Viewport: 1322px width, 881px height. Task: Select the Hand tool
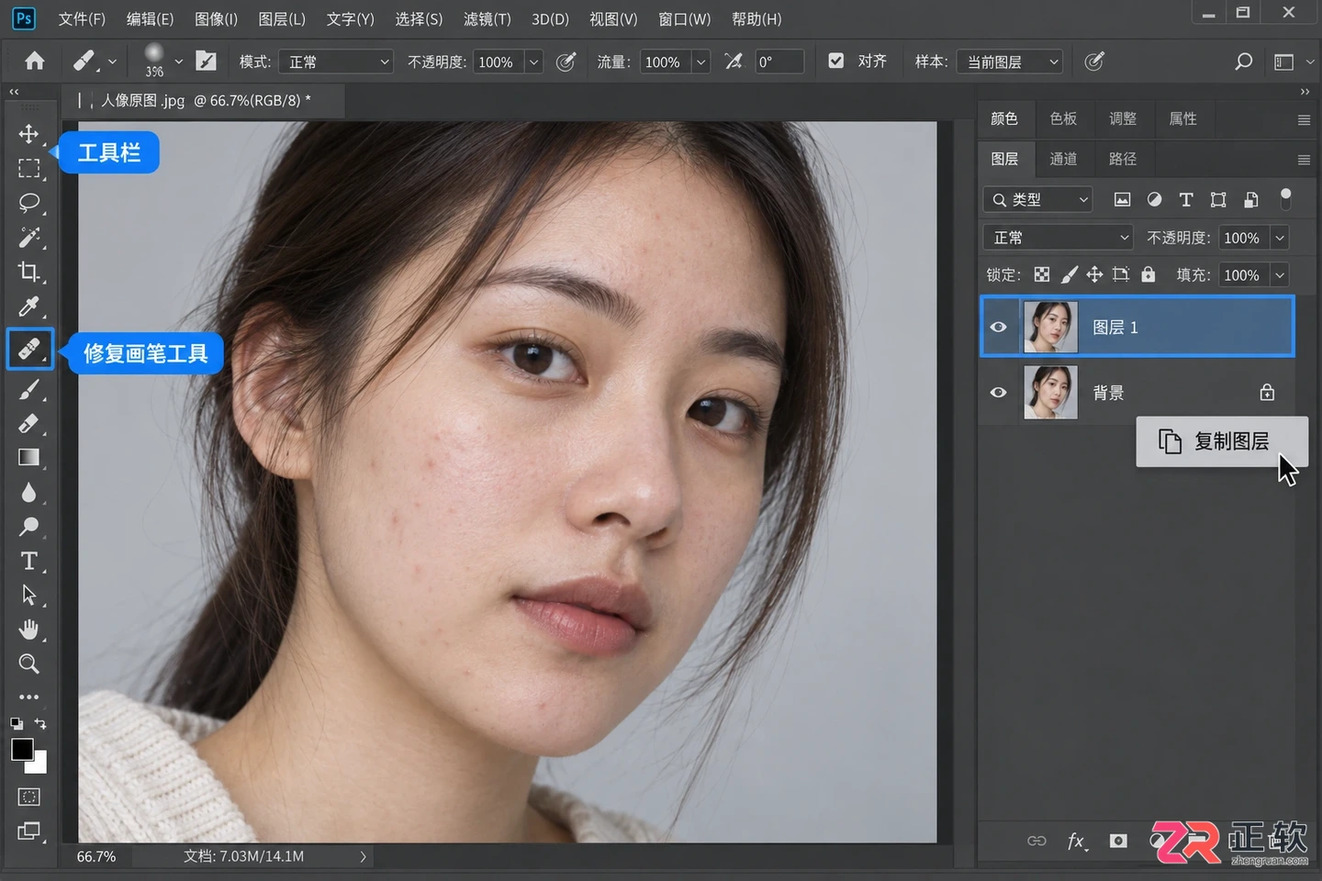click(x=28, y=630)
